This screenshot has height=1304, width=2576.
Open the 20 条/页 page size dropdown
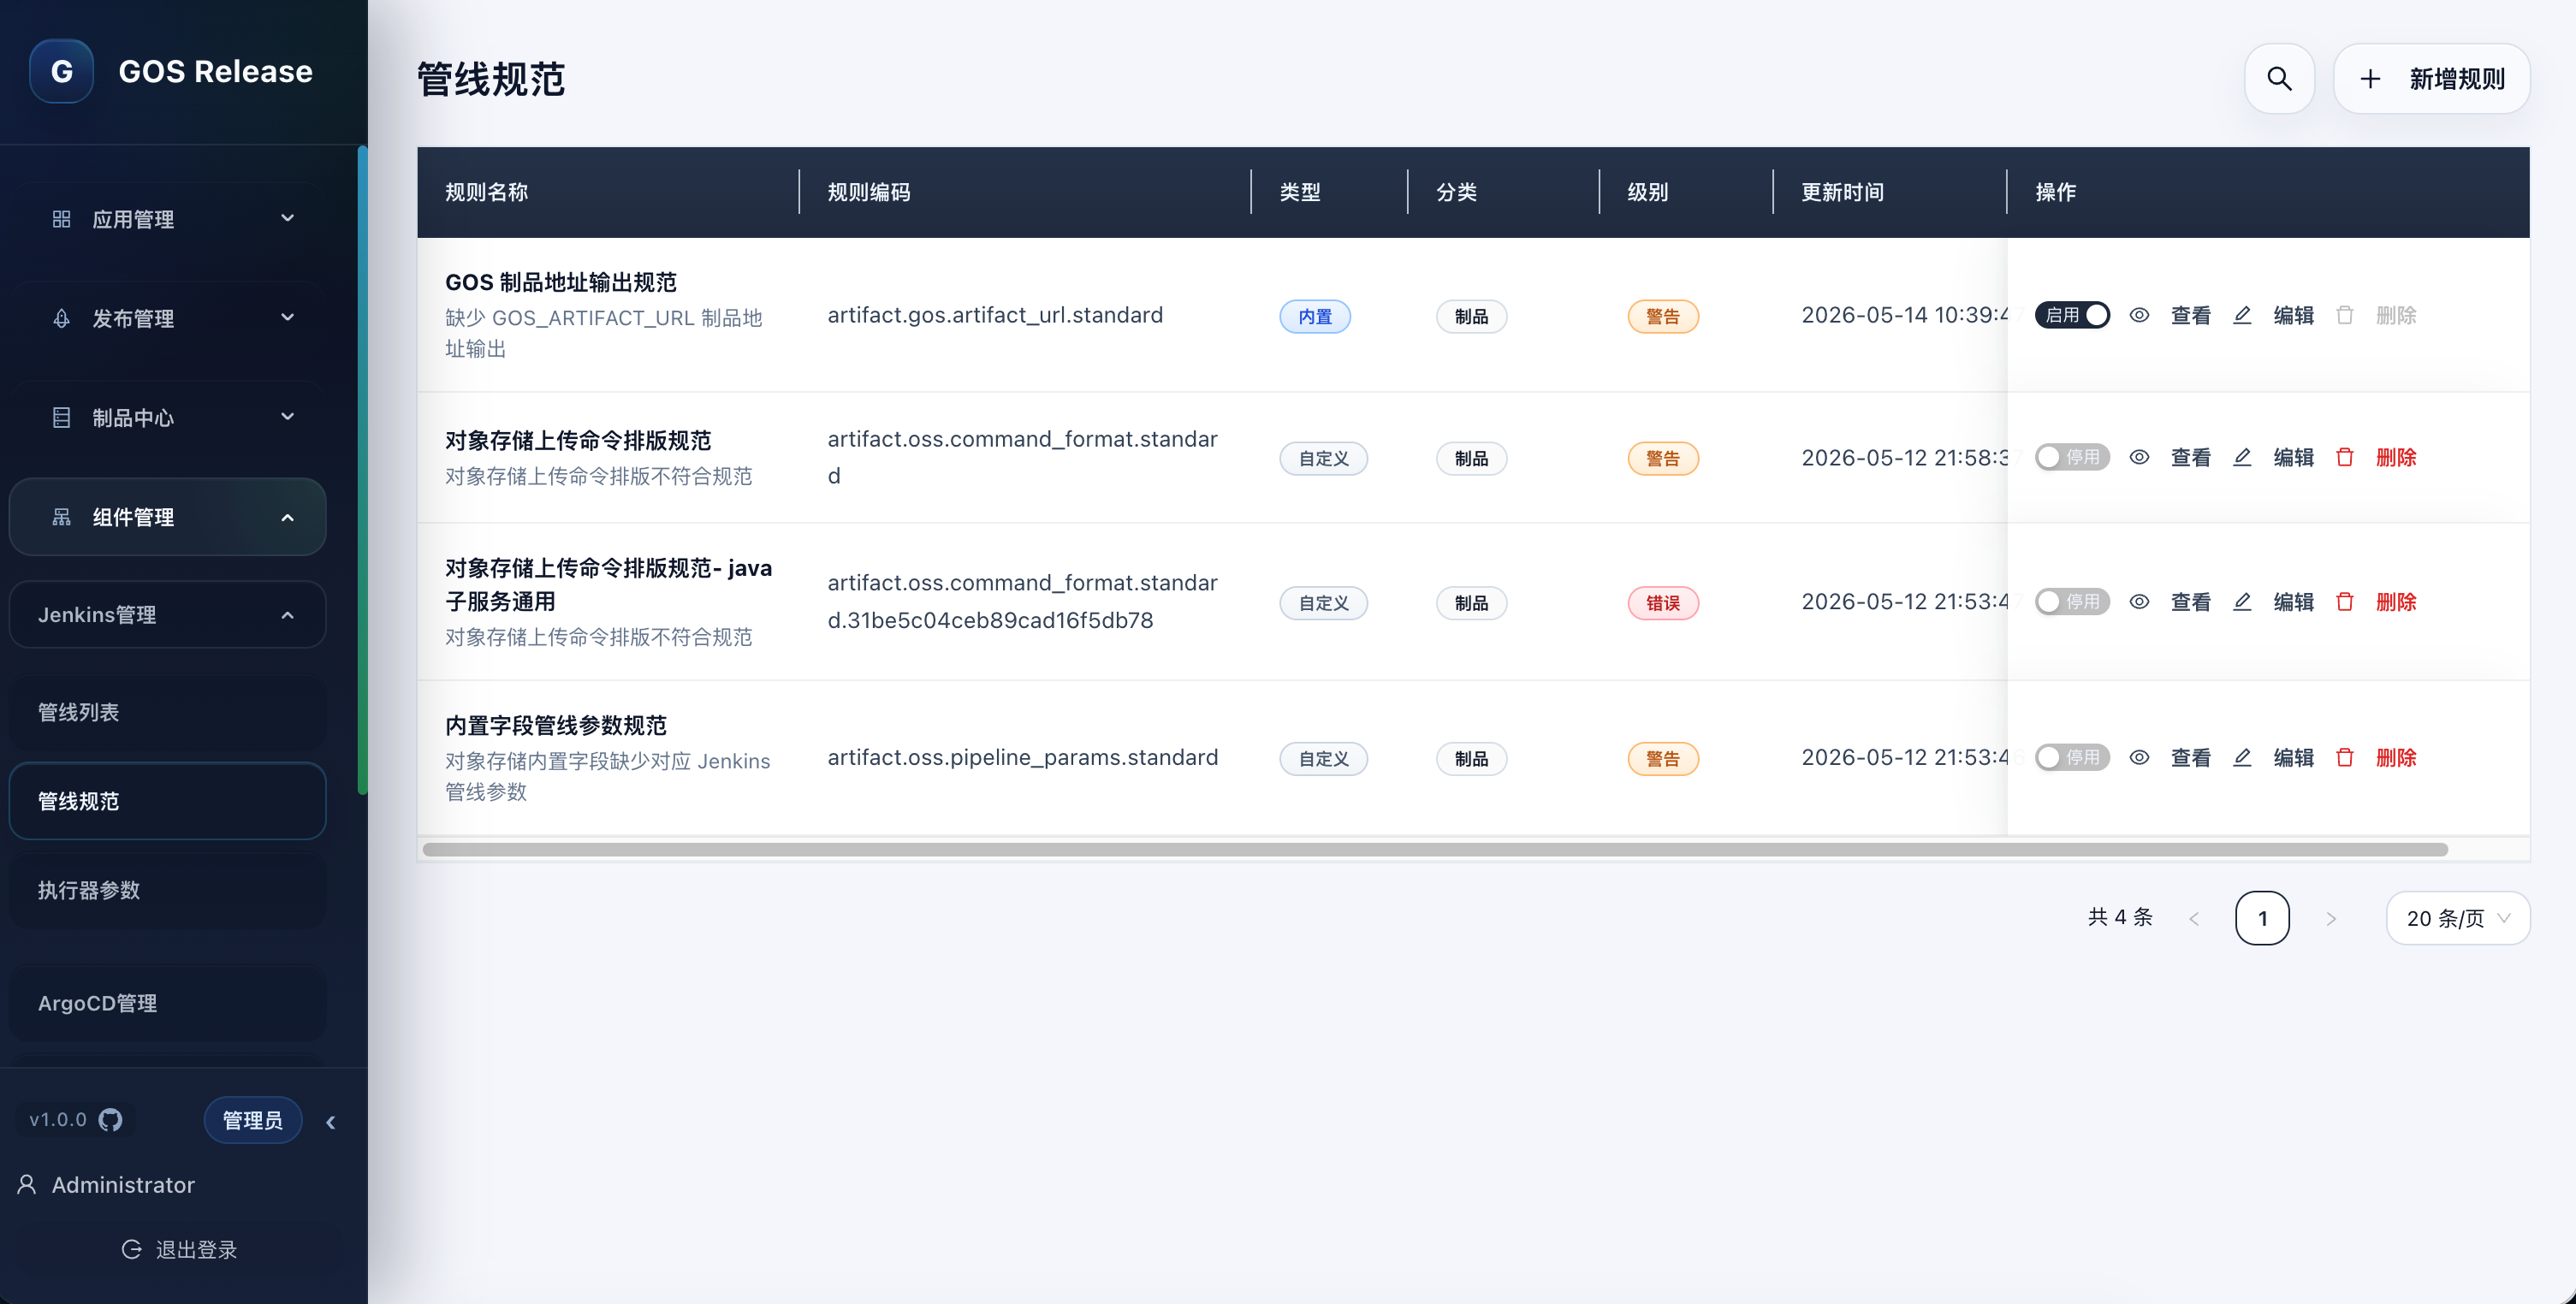[x=2458, y=918]
